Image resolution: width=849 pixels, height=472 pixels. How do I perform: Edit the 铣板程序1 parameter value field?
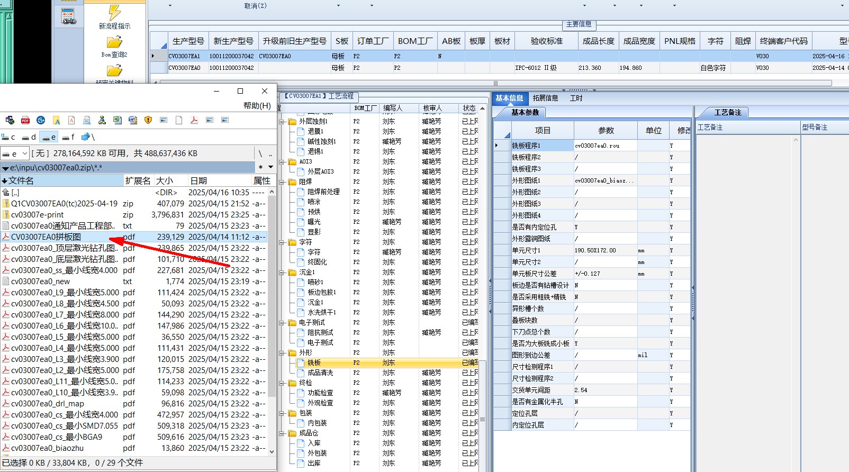606,145
